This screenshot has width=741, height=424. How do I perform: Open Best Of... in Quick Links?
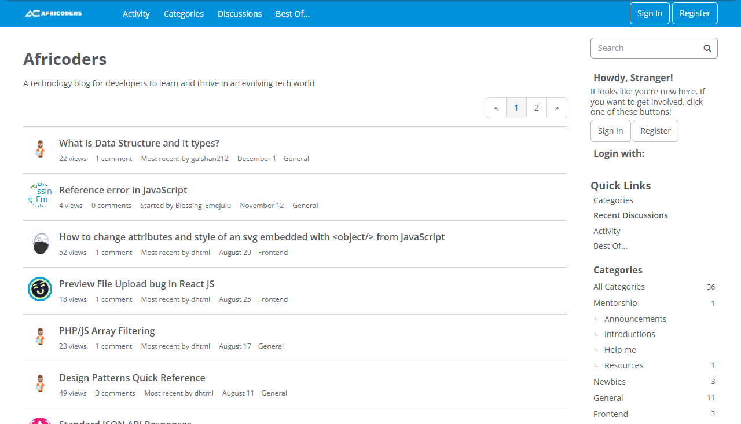coord(610,246)
